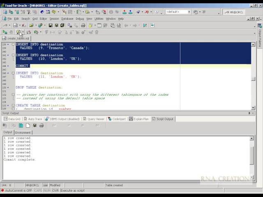Screen dimensions: 263x197
Task: Click the yellow flask toolbar icon
Action: (90, 25)
